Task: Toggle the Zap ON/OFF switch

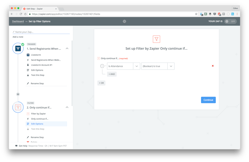Action: [x=230, y=21]
